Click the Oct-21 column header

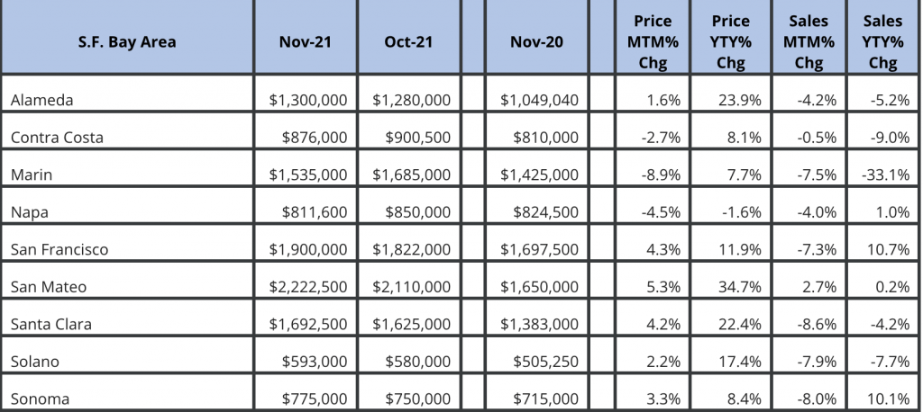(408, 41)
